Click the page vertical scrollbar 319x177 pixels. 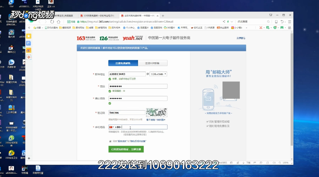pos(292,89)
